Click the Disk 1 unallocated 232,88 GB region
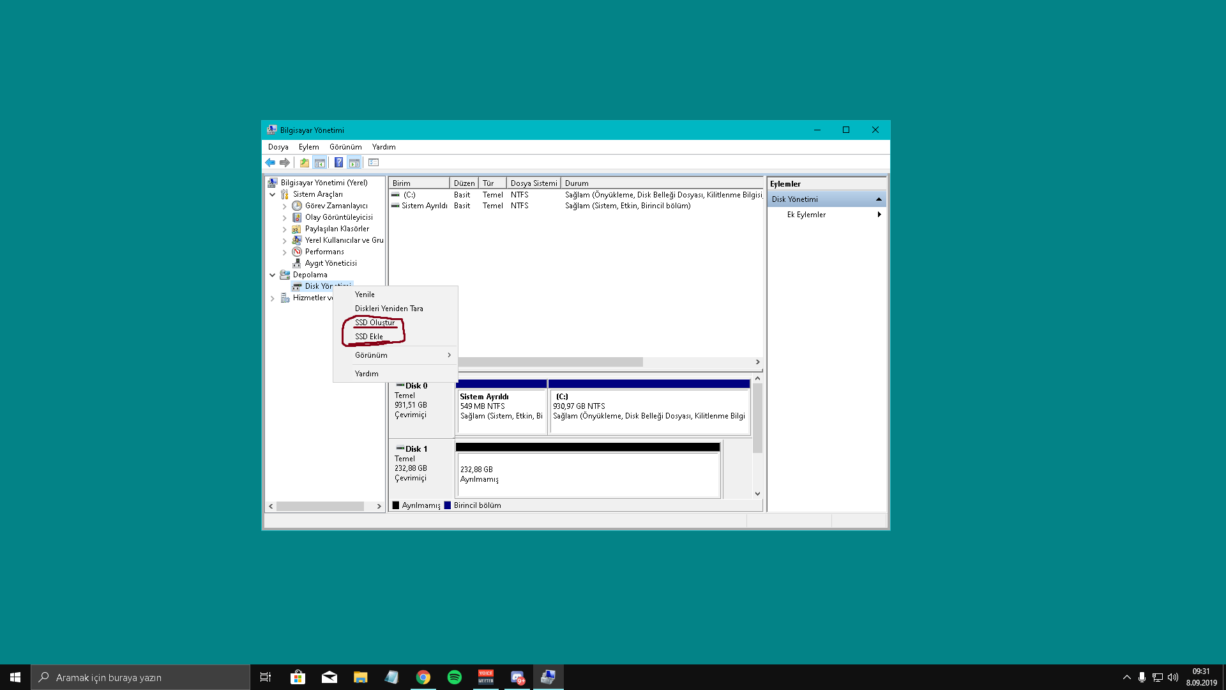Image resolution: width=1226 pixels, height=690 pixels. pos(587,475)
